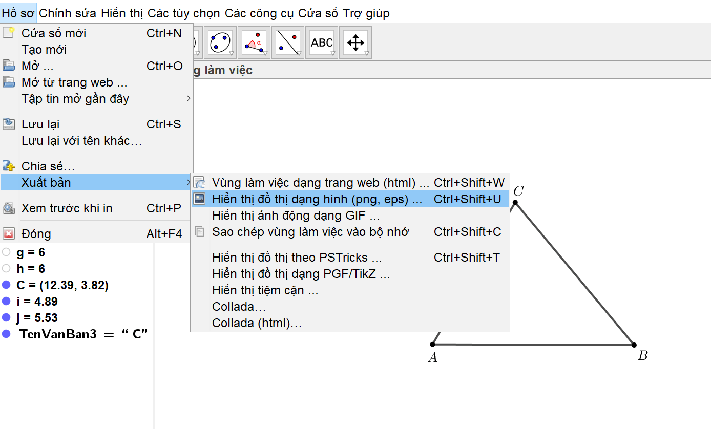The width and height of the screenshot is (711, 429).
Task: Choose Mở ... to open a file
Action: [97, 66]
